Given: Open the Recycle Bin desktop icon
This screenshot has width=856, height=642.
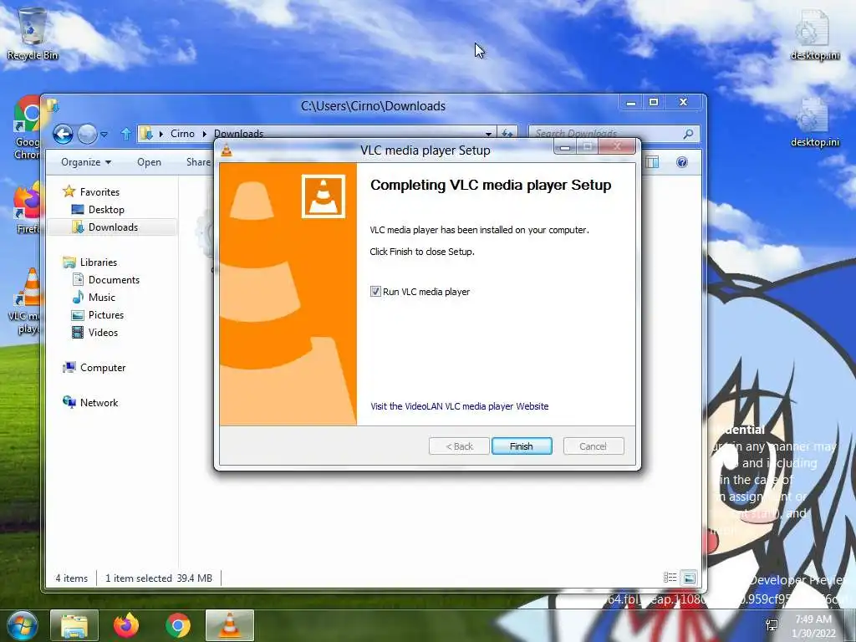Looking at the screenshot, I should click(33, 33).
